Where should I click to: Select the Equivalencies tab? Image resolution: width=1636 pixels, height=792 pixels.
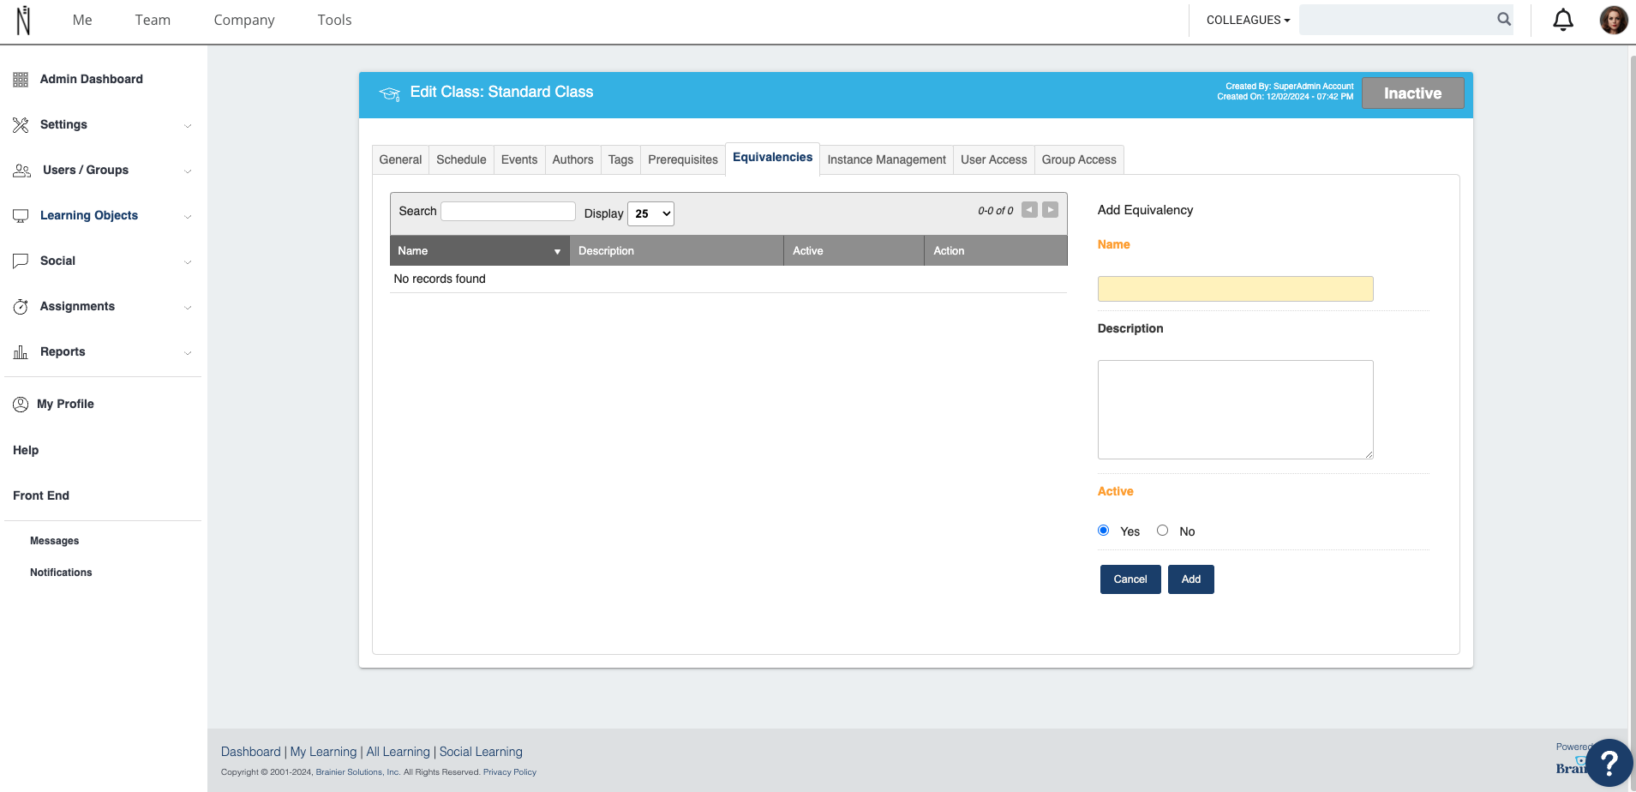click(x=772, y=159)
